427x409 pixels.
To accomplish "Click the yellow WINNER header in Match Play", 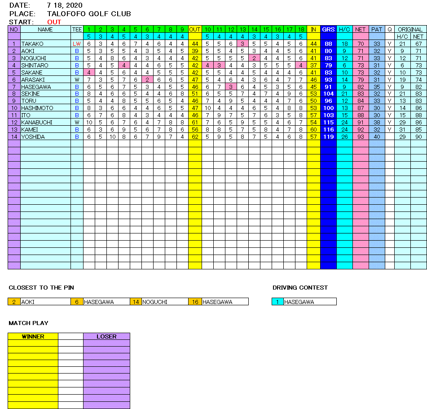I will pyautogui.click(x=33, y=336).
